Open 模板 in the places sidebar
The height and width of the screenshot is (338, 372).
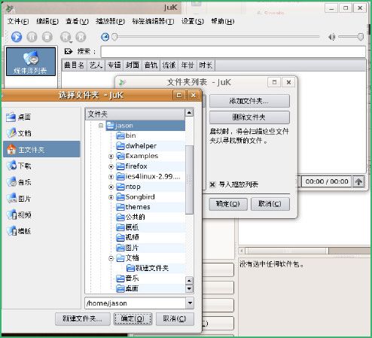pos(18,231)
